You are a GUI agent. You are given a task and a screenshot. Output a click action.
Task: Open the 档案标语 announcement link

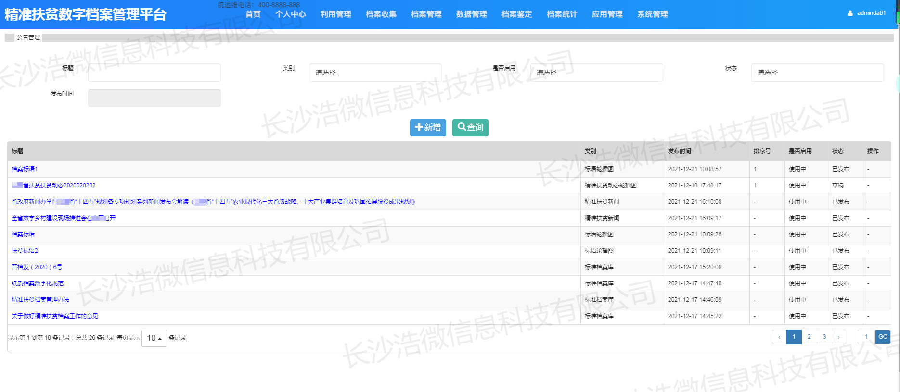tap(23, 234)
